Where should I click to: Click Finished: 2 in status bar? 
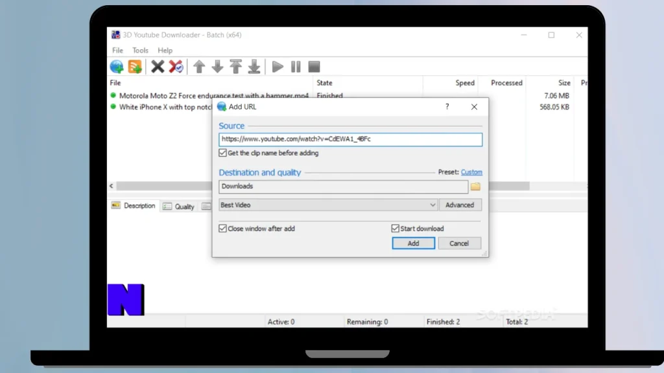pos(443,322)
